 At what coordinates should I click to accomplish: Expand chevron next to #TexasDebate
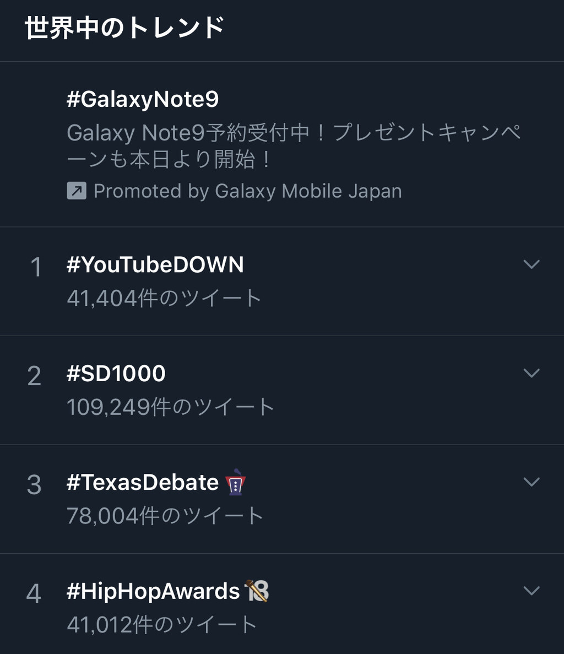pos(531,482)
